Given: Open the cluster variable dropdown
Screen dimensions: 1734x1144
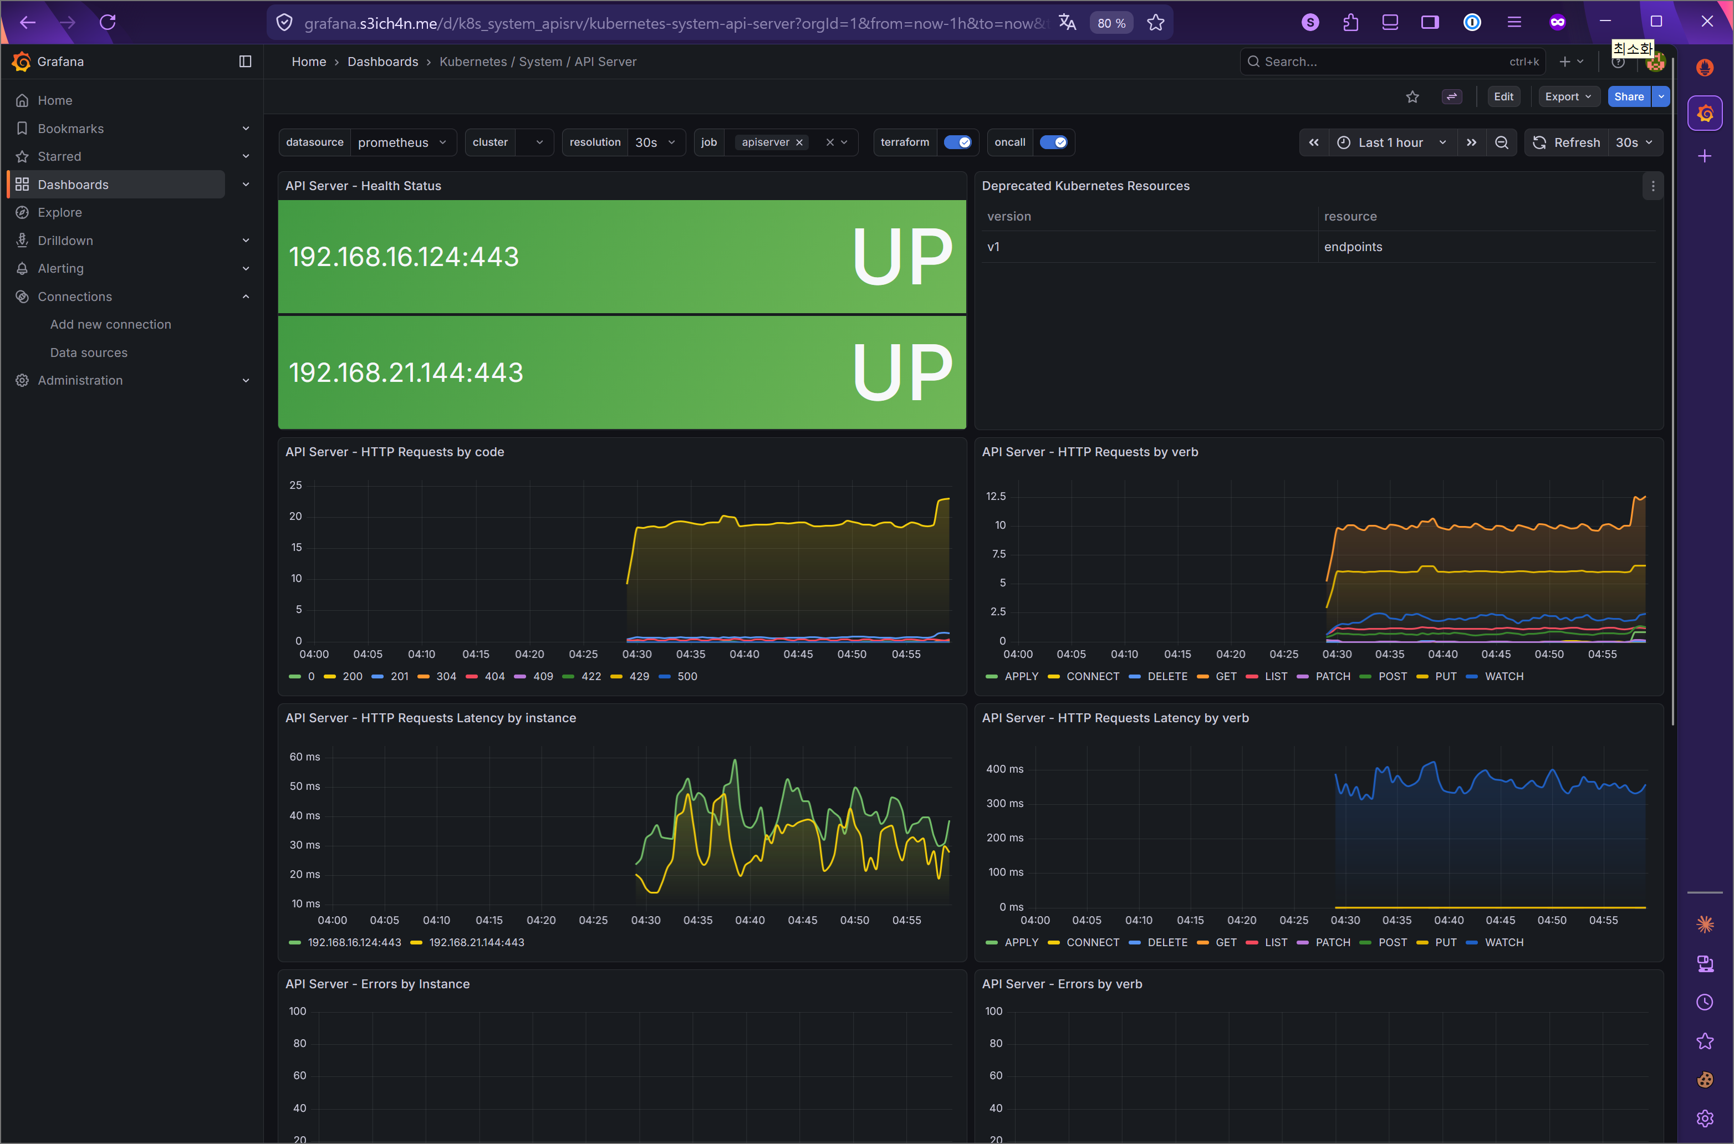Looking at the screenshot, I should (538, 142).
